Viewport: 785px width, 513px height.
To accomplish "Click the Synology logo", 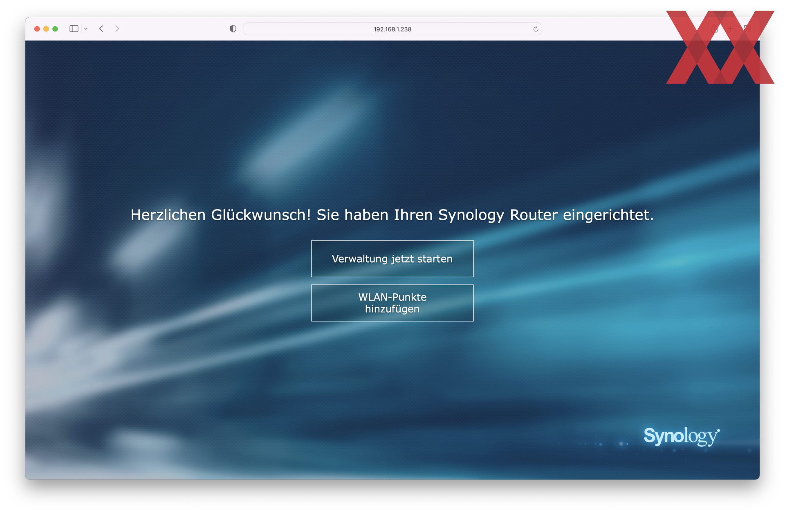I will pyautogui.click(x=682, y=436).
